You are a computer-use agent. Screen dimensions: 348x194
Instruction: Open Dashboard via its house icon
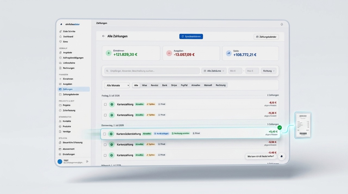click(x=60, y=36)
